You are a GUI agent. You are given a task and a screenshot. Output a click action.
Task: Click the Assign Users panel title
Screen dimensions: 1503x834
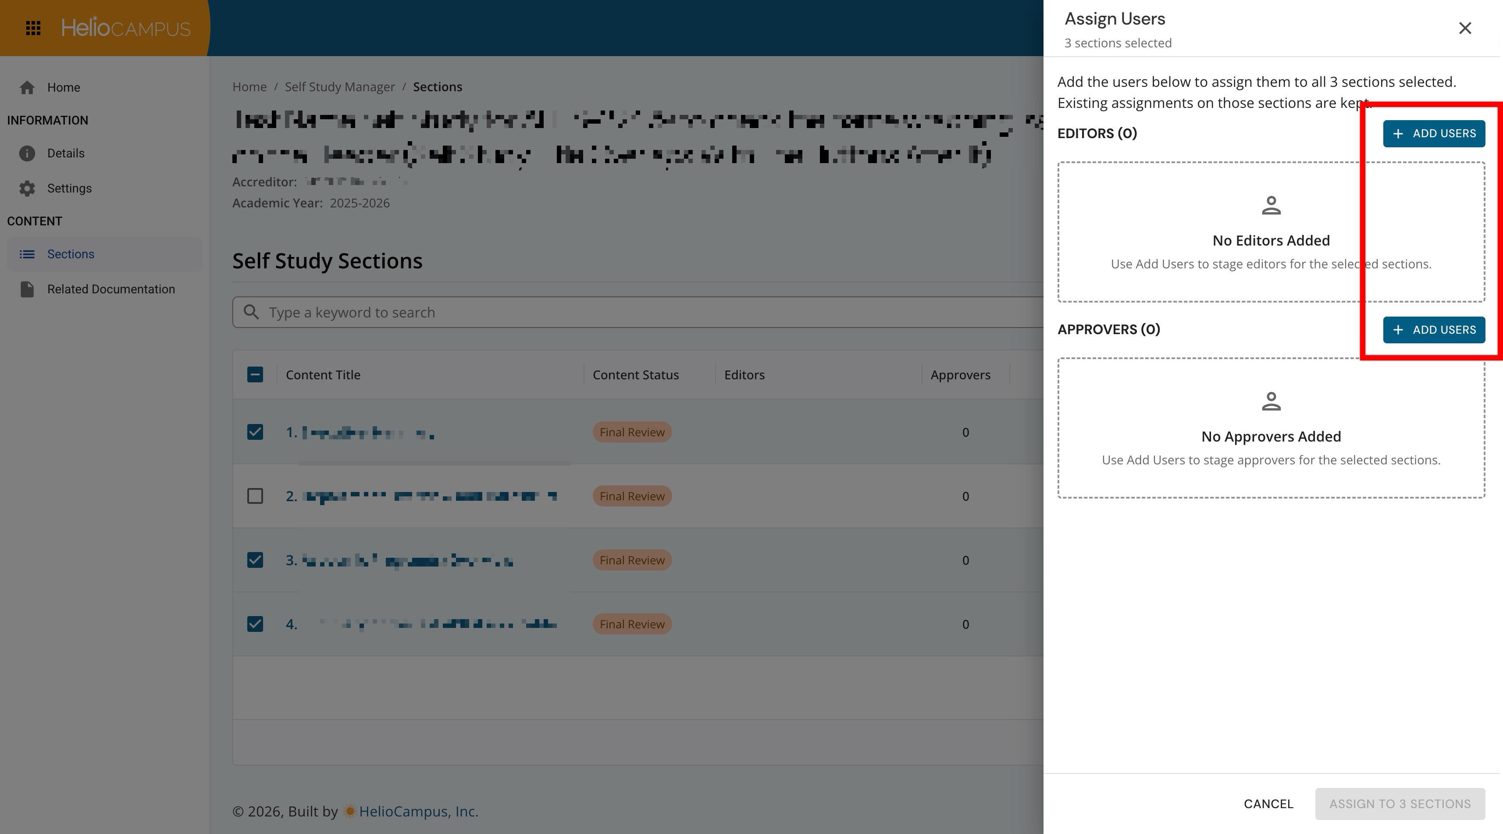pos(1115,19)
